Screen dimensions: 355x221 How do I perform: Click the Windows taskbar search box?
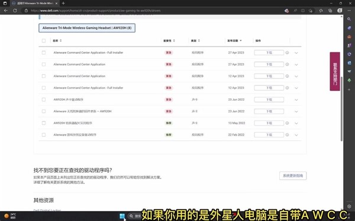pos(135,216)
